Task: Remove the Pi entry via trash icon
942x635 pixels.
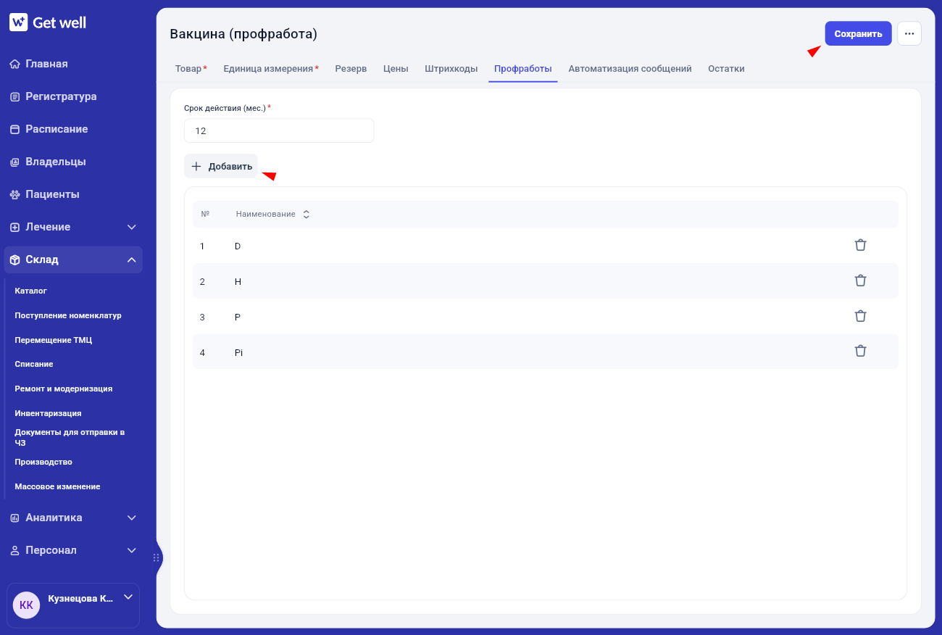Action: [x=860, y=351]
